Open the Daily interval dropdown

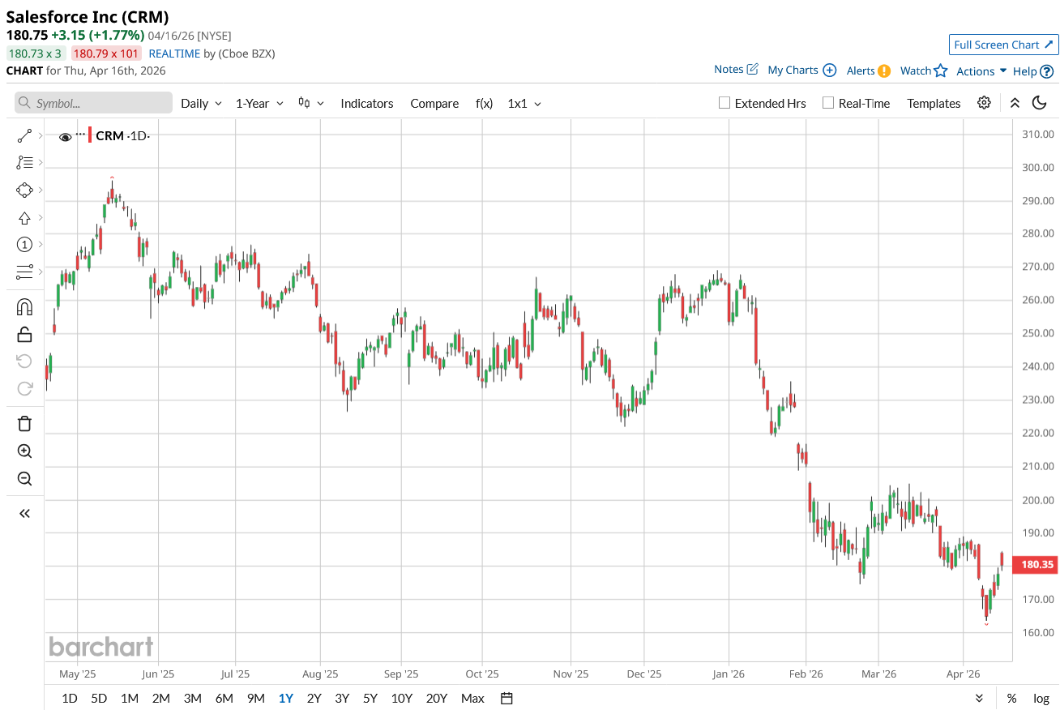(x=201, y=104)
